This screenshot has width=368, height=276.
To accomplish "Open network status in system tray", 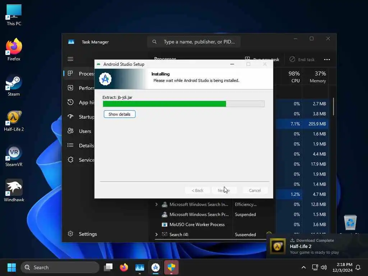I will [315, 267].
